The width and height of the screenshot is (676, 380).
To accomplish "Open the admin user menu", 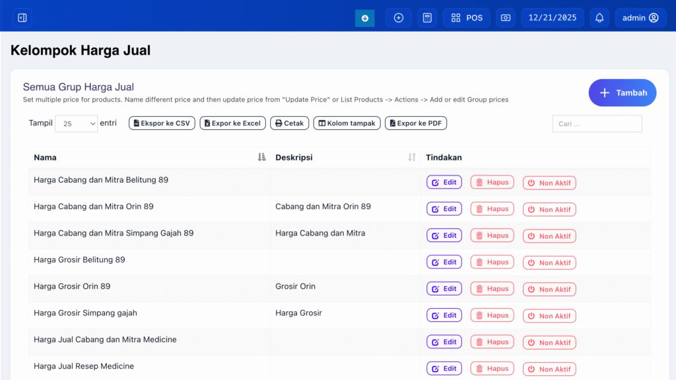I will click(x=640, y=18).
